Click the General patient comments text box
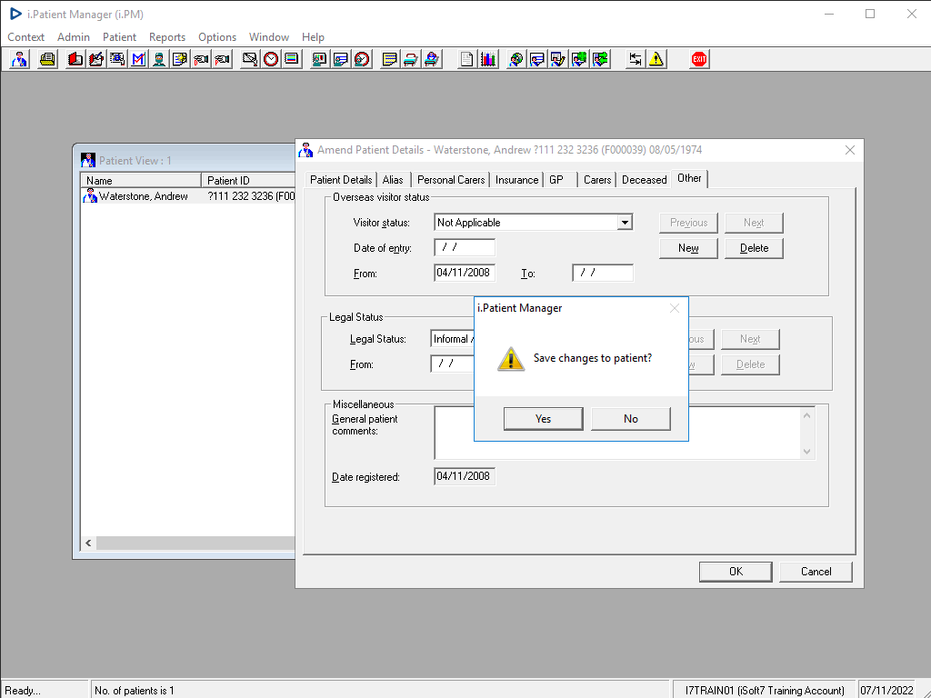 625,433
